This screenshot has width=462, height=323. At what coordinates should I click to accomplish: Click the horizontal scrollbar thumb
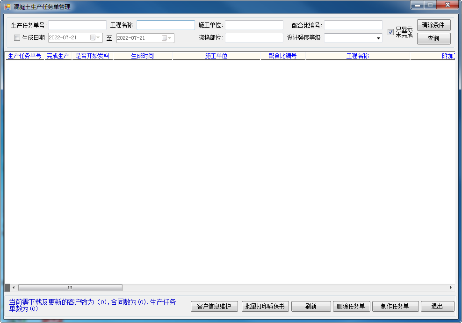tap(70, 287)
